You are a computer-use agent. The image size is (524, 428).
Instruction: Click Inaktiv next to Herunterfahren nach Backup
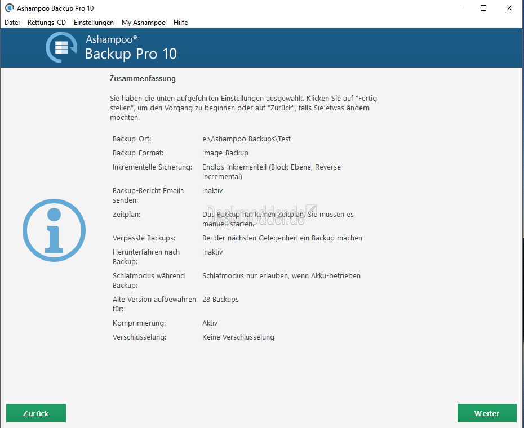(212, 252)
